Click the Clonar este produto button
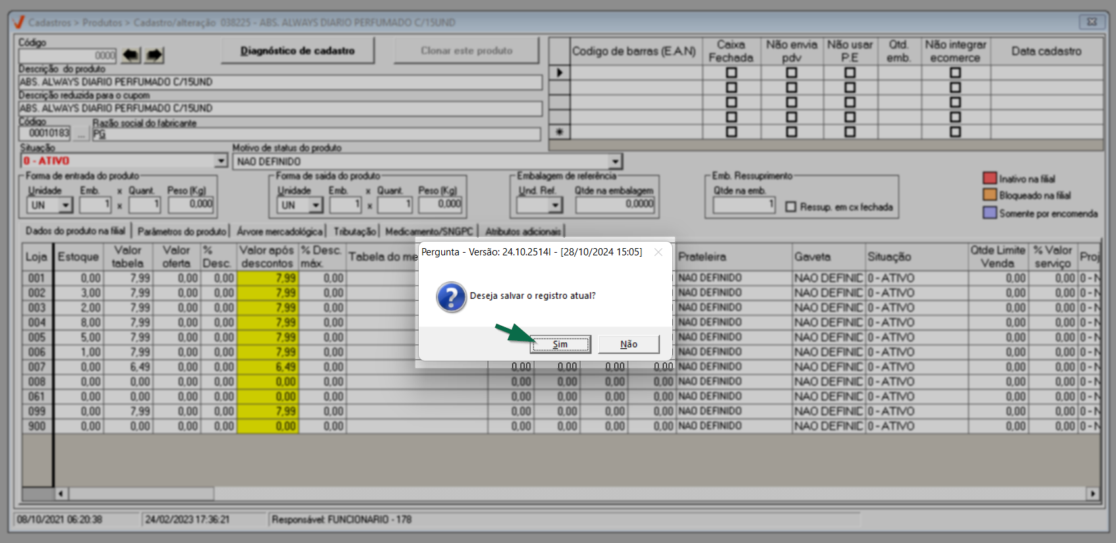This screenshot has height=543, width=1116. click(x=466, y=51)
